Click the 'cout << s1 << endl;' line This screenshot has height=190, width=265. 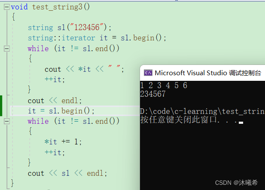[67, 173]
